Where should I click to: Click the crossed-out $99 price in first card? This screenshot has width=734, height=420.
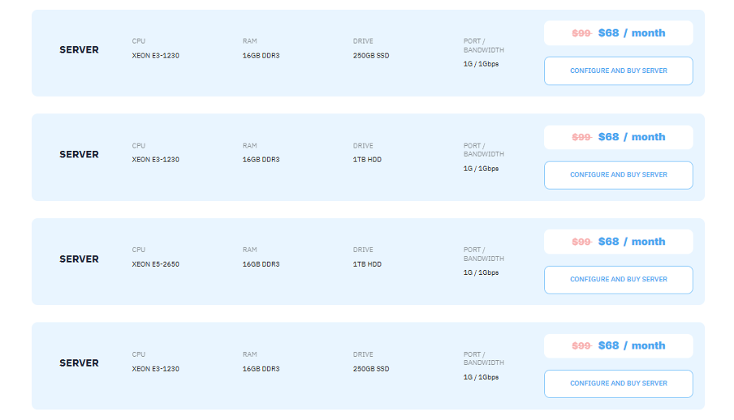(x=581, y=33)
